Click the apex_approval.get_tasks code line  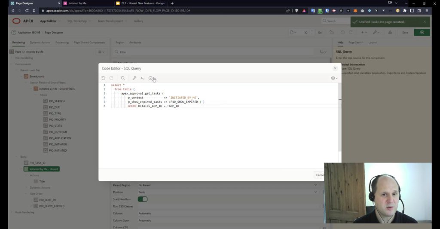point(142,94)
